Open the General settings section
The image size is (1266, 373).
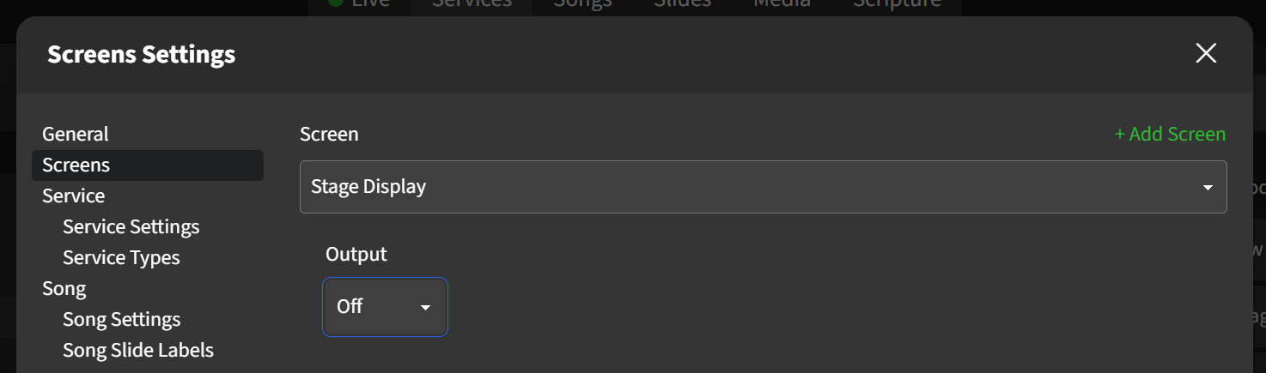pos(76,134)
